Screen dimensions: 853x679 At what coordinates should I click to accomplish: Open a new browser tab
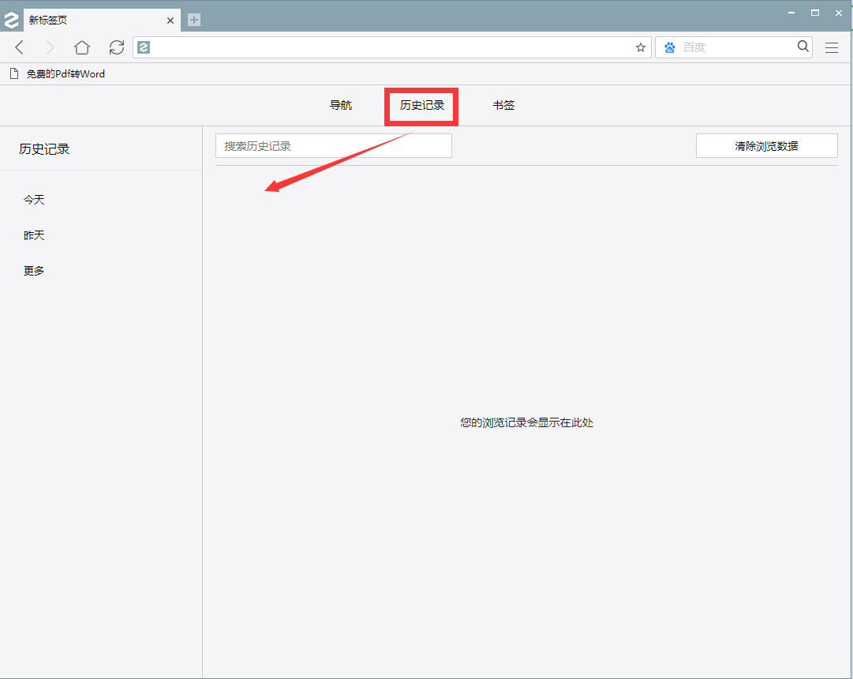[x=193, y=20]
